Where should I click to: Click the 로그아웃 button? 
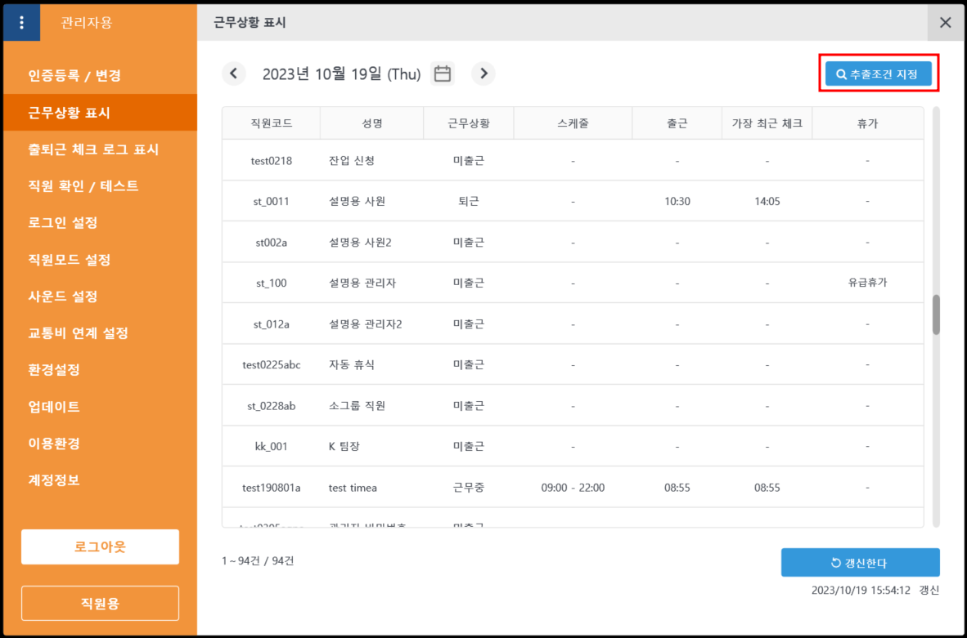pos(100,547)
